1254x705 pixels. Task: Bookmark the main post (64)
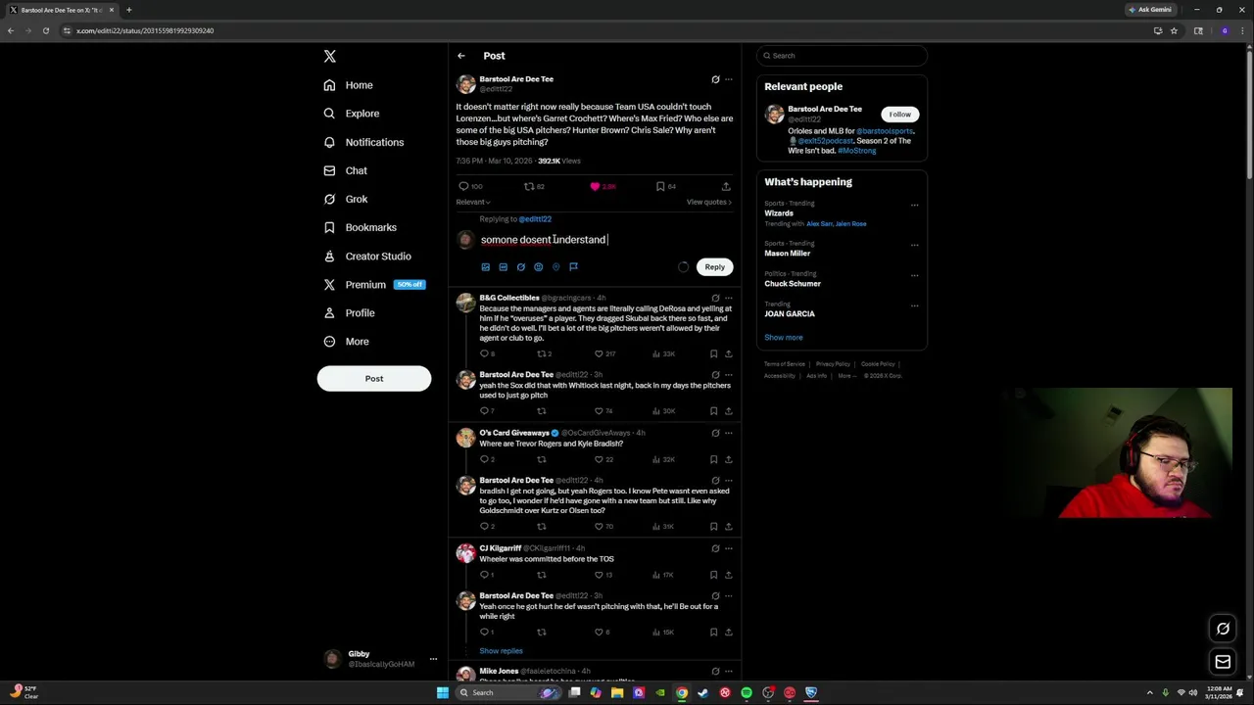[x=666, y=186]
